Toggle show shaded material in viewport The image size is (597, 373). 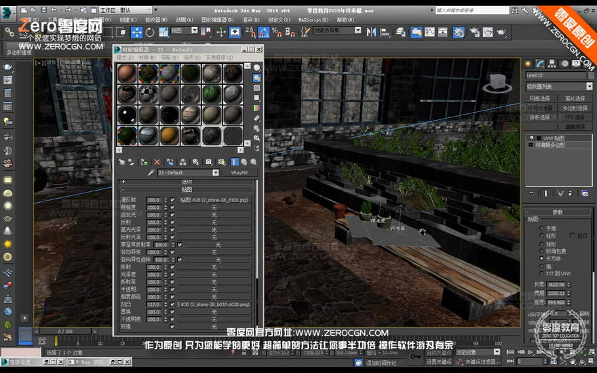point(222,162)
